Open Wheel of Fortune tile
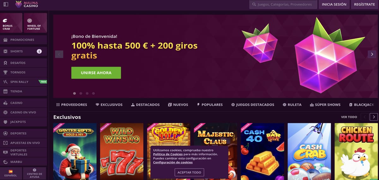 [35, 23]
